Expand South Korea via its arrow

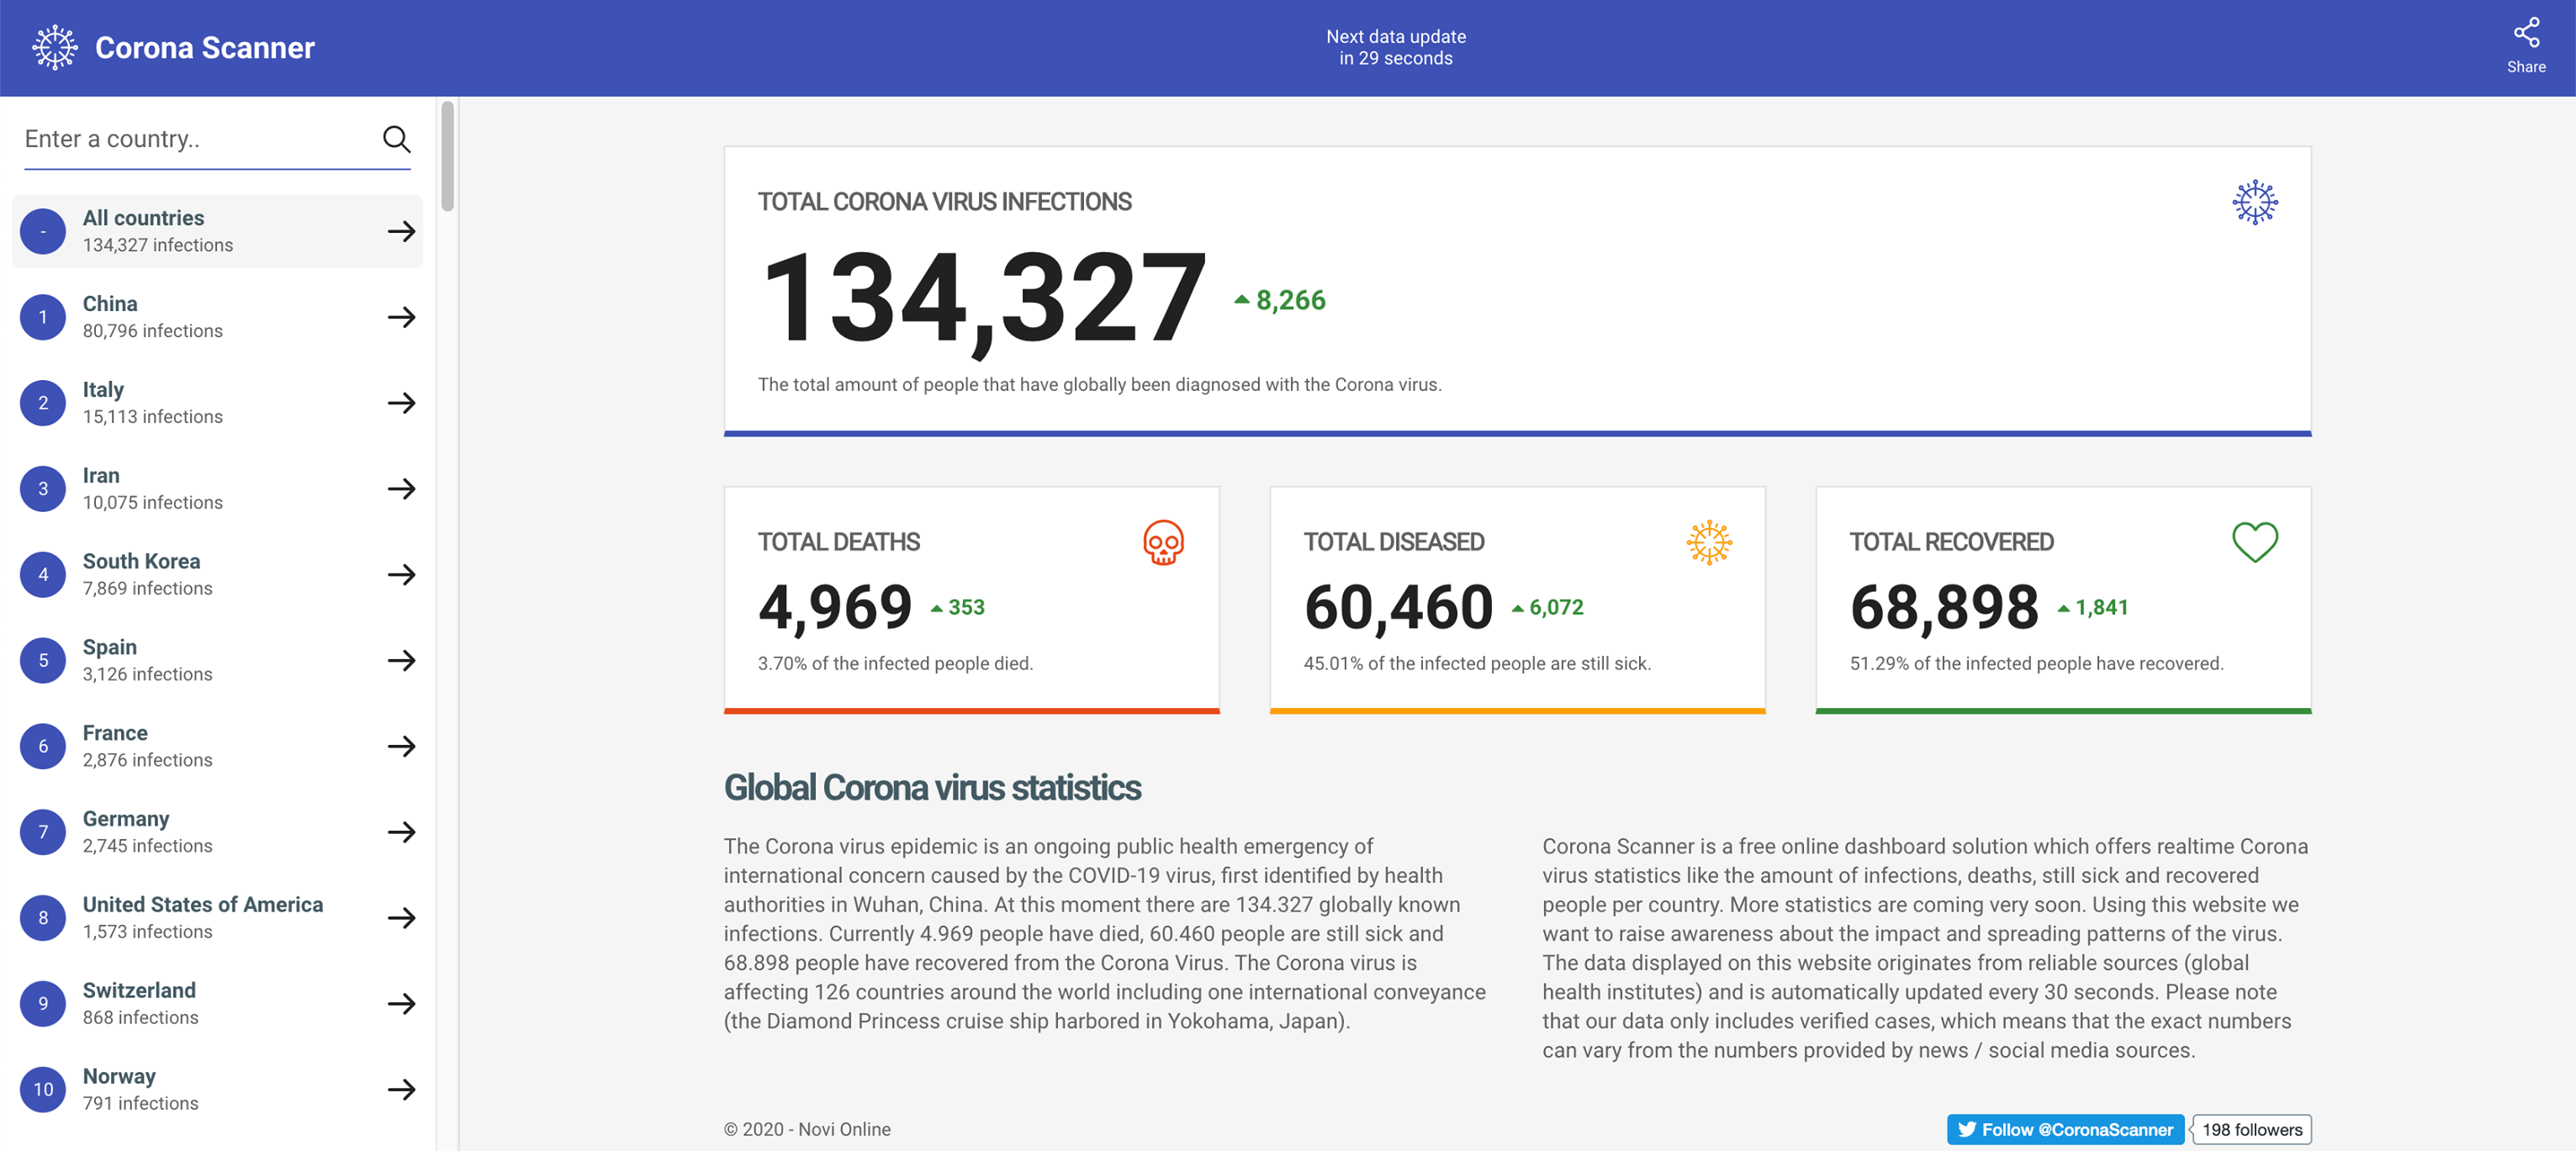(x=402, y=575)
